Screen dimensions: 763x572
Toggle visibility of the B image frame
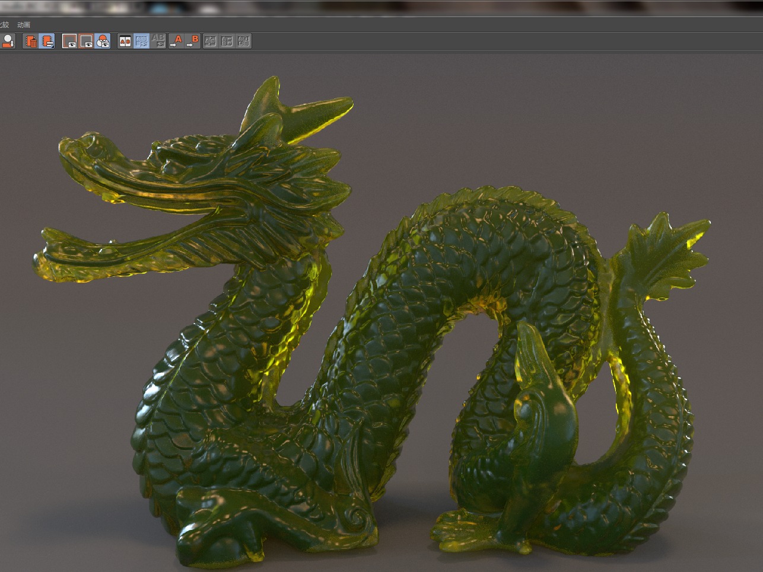(85, 41)
